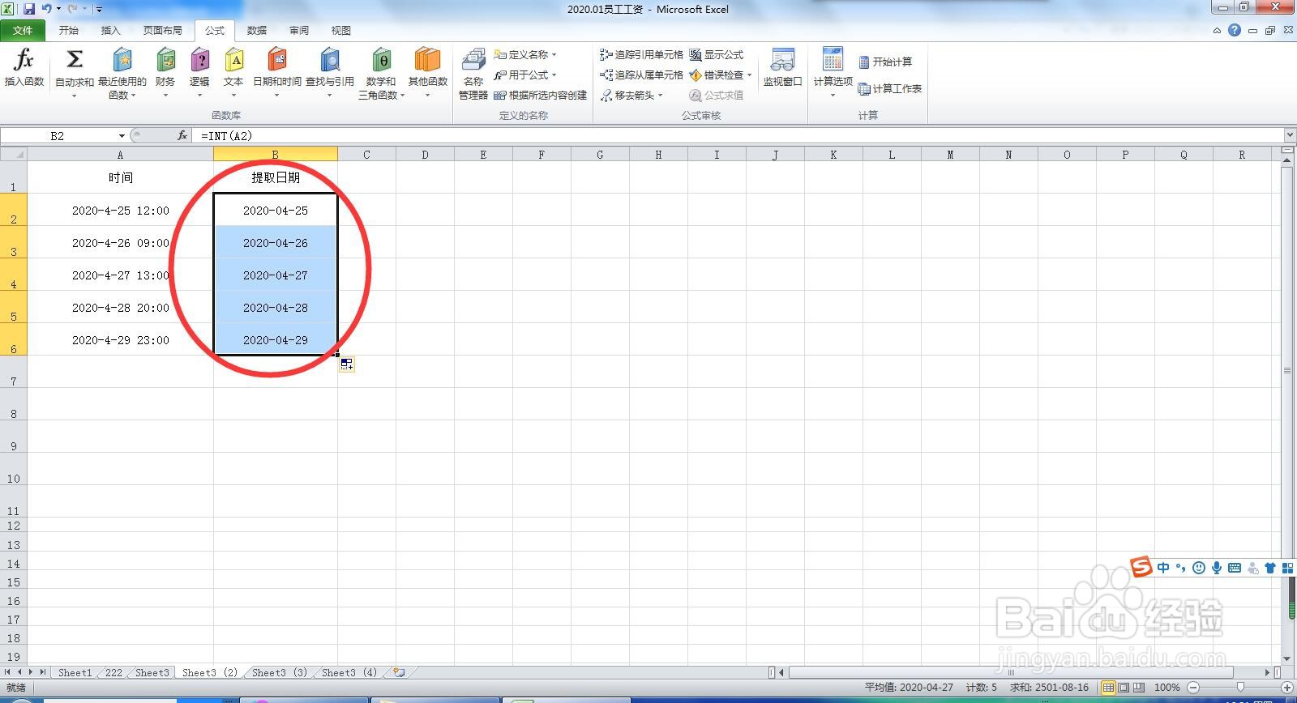Switch to the Data (数据) tab
This screenshot has height=703, width=1297.
coord(257,30)
